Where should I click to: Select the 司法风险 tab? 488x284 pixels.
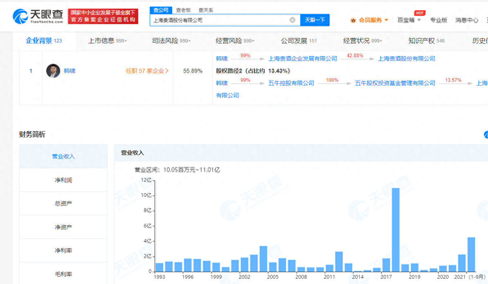coord(171,41)
